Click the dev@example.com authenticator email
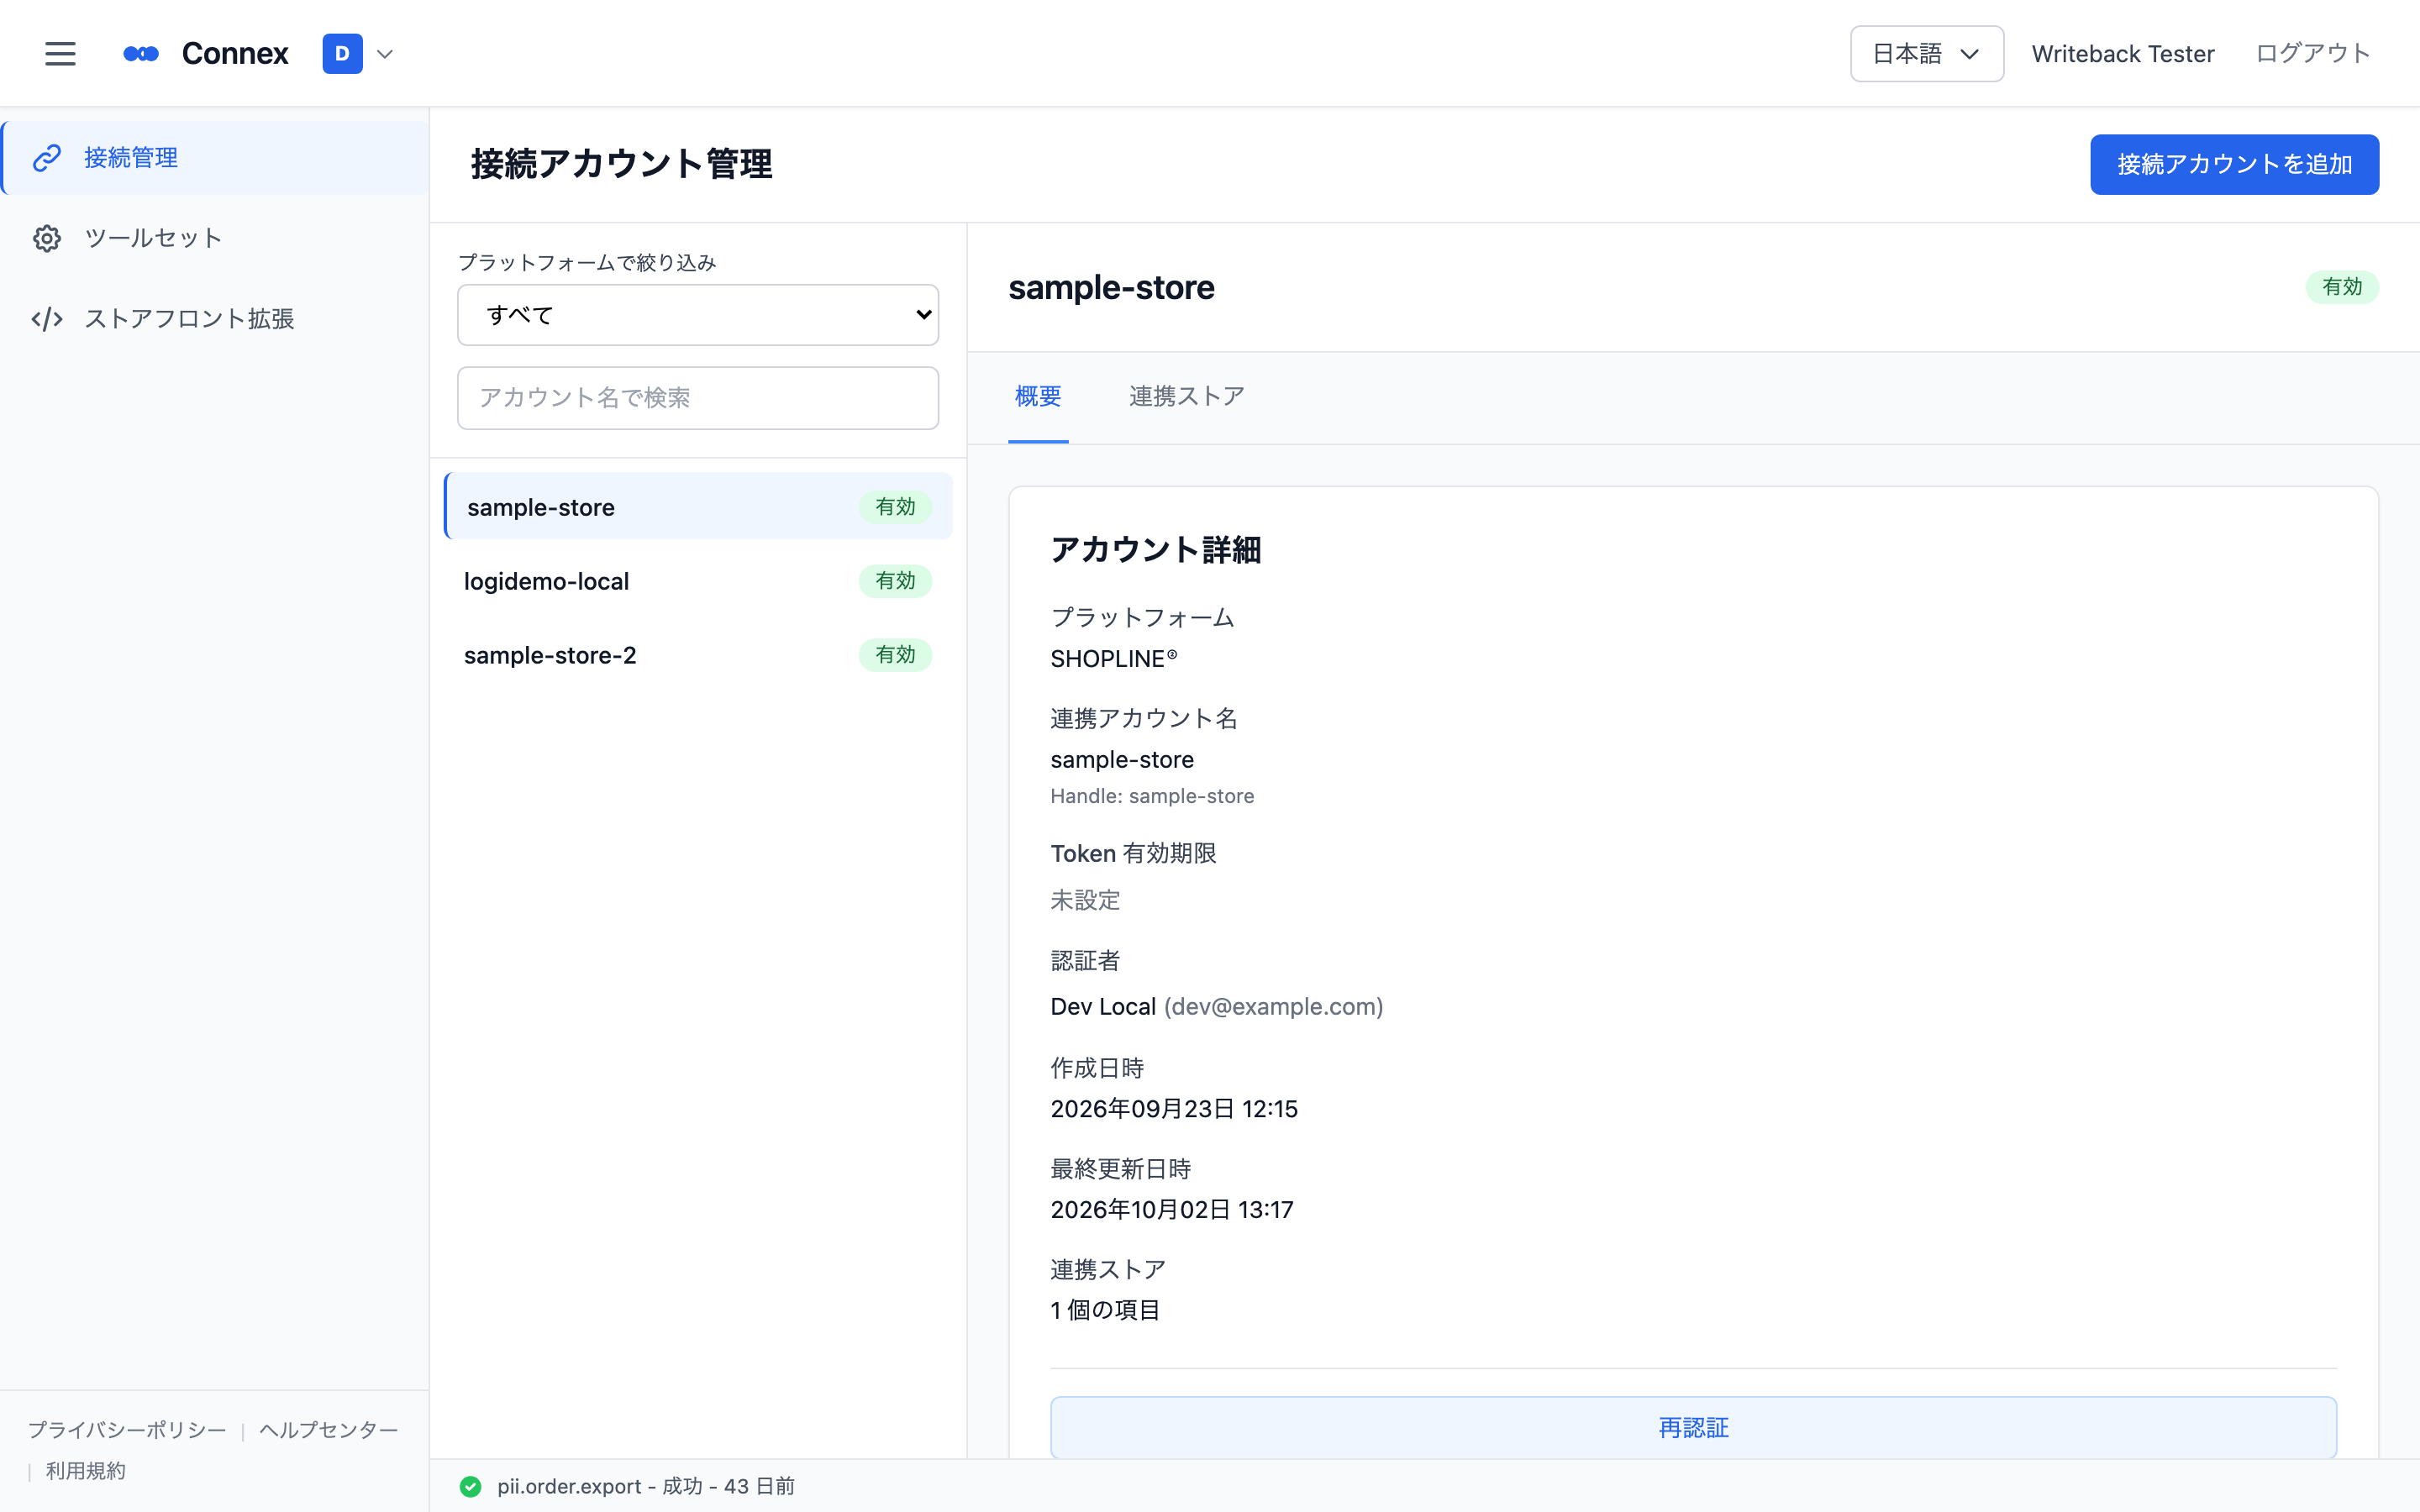 click(1274, 1007)
